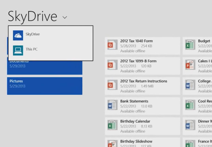212x147 pixels.
Task: Open file named 2012 Tax Return Instructions
Action: click(144, 81)
